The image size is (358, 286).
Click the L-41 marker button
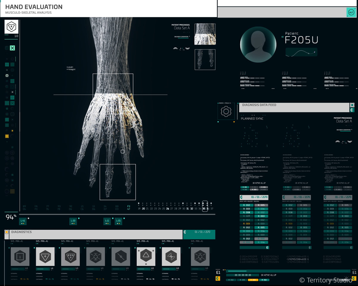pos(23,221)
